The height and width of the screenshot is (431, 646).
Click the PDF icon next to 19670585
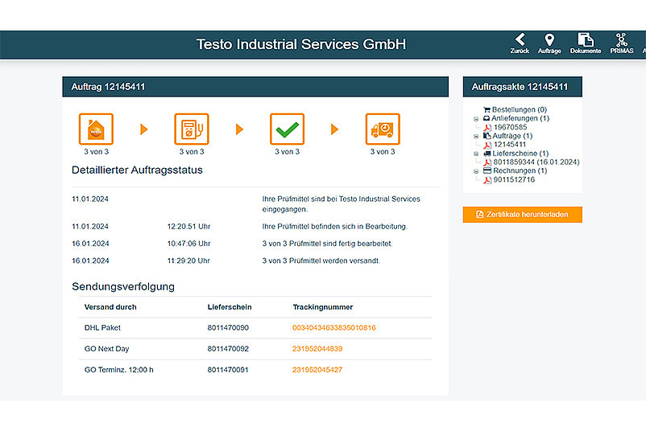point(487,128)
